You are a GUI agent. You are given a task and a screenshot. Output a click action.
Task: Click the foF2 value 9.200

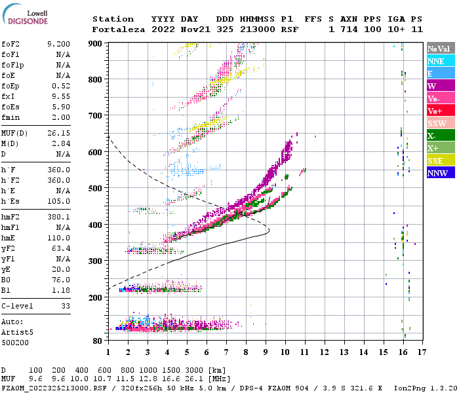pos(58,44)
